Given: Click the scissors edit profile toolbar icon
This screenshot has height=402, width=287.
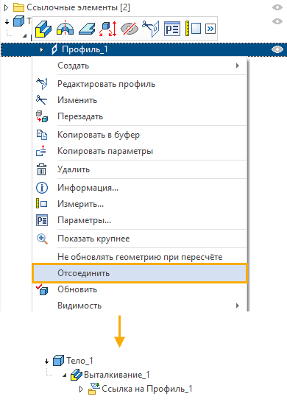Looking at the screenshot, I should [151, 29].
